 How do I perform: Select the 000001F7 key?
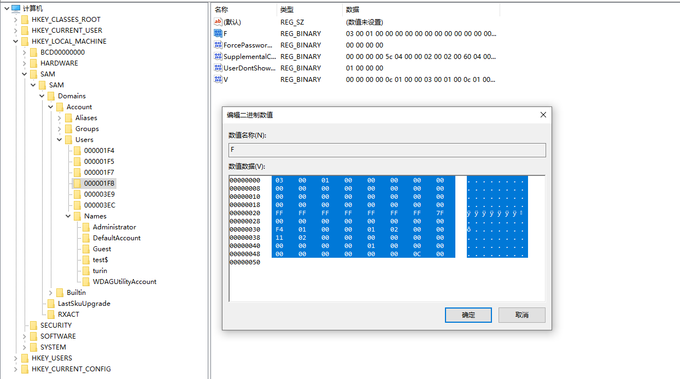click(99, 172)
